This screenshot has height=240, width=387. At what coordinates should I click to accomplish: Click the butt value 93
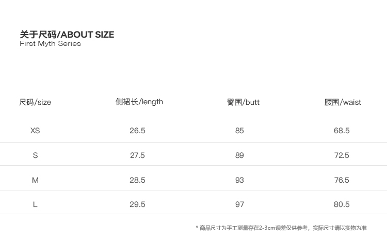[x=239, y=180]
